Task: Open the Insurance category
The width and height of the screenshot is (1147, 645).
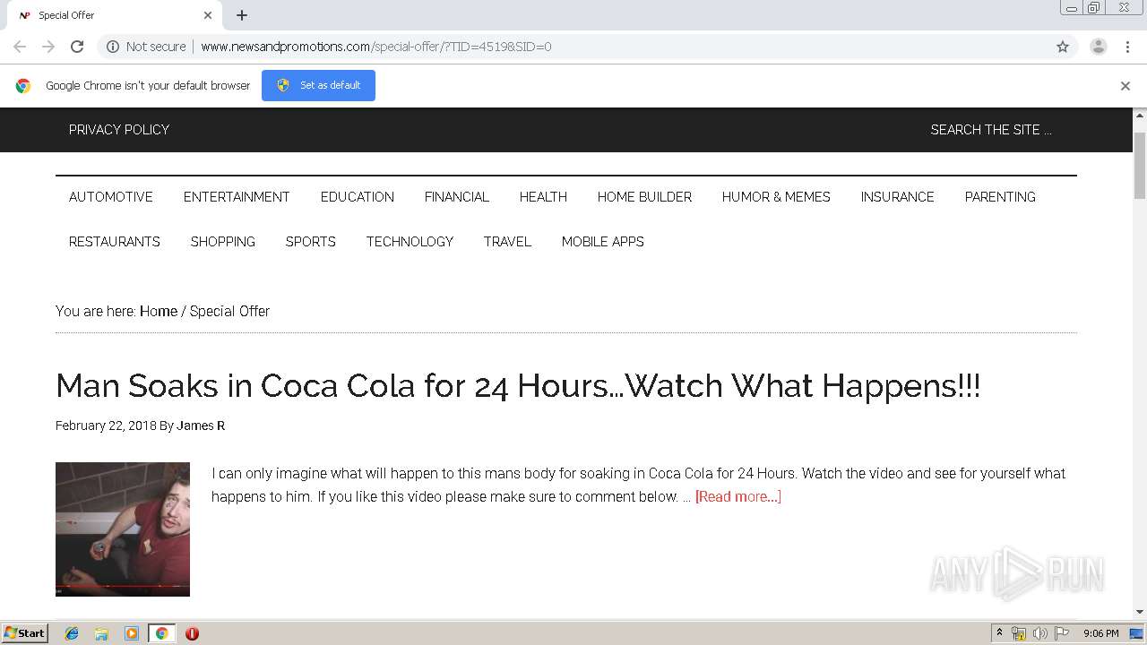Action: tap(897, 197)
